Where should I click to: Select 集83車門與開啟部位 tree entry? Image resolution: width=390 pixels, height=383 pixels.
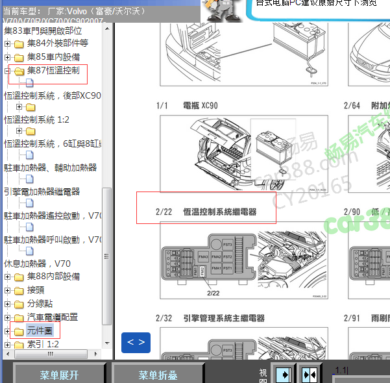pyautogui.click(x=43, y=31)
